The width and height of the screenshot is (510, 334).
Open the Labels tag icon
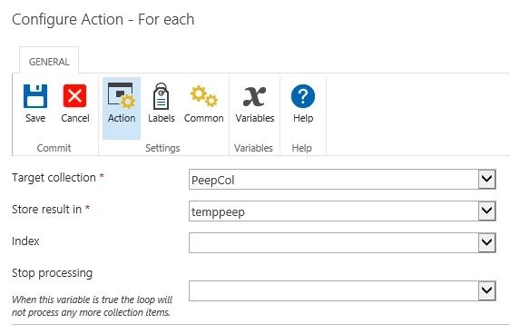(161, 96)
